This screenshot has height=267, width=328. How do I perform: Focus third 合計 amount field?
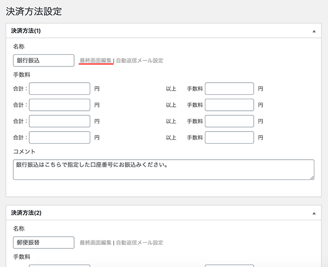coord(60,121)
